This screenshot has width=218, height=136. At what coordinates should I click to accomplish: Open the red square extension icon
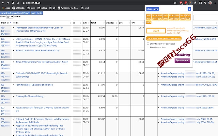(186, 3)
